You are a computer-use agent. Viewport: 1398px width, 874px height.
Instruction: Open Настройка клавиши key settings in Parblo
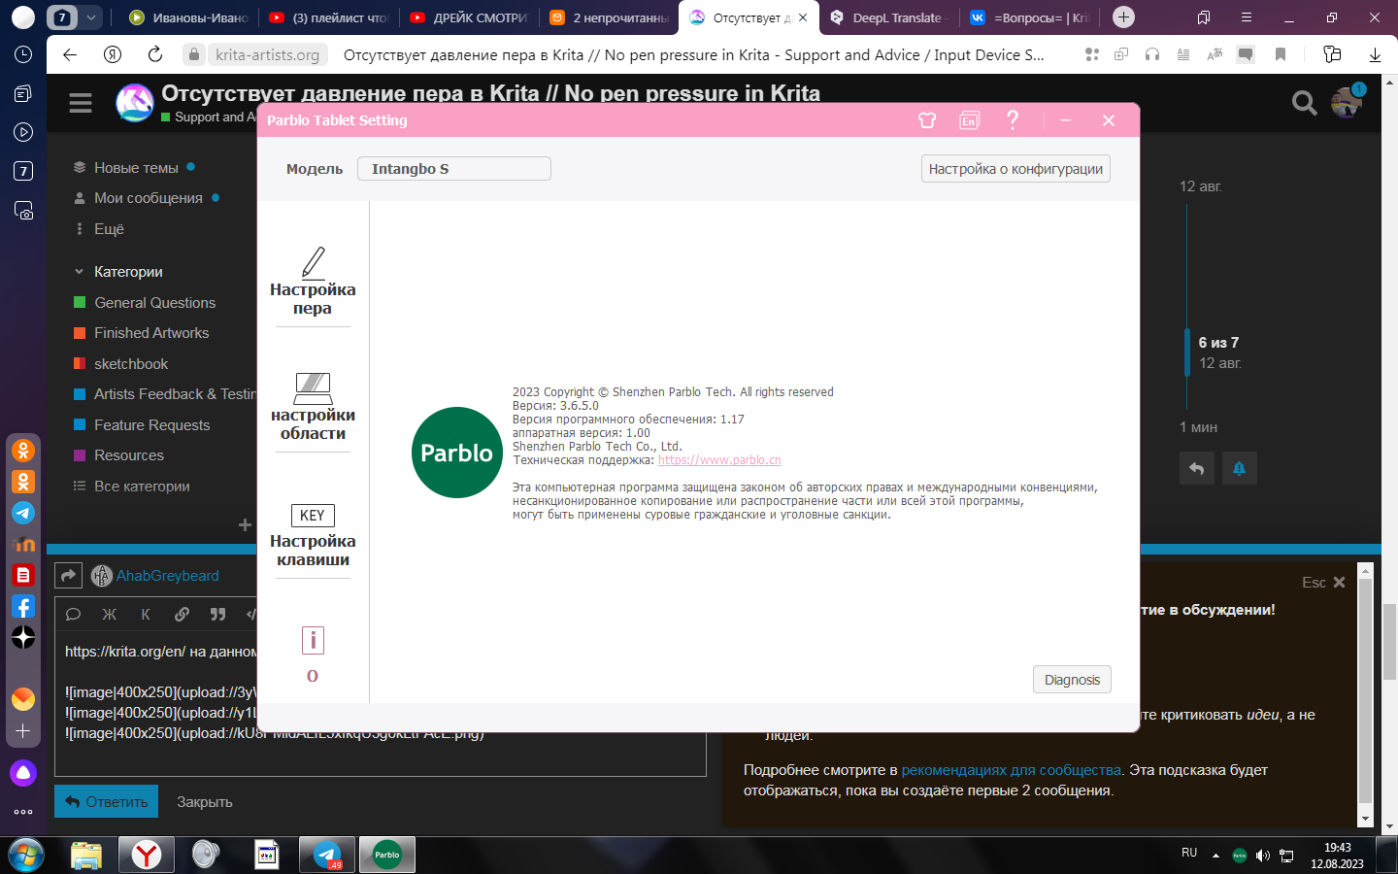313,535
